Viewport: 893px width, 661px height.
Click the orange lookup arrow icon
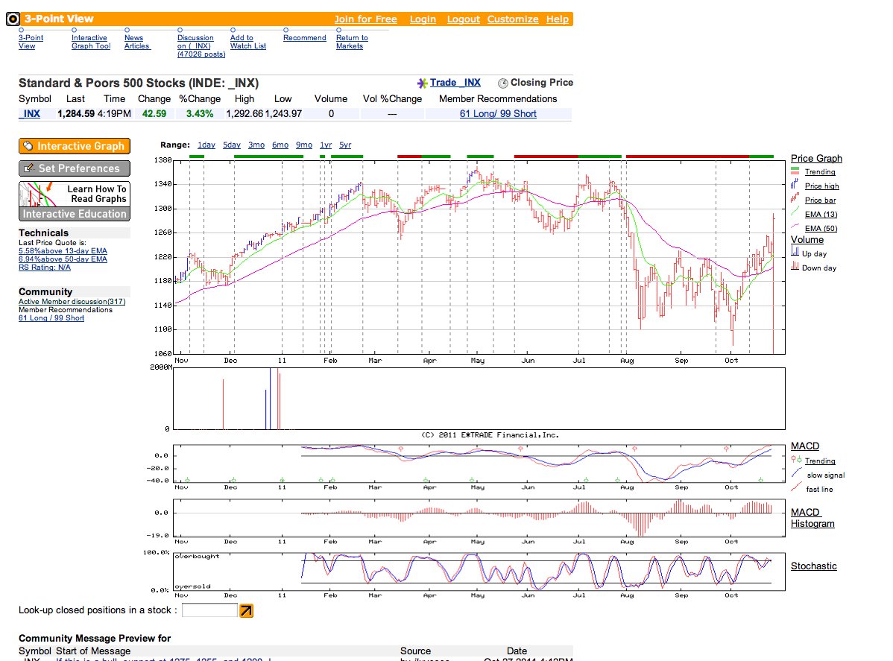tap(246, 611)
